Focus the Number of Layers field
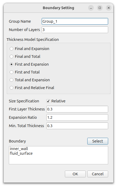This screenshot has width=117, height=187. pos(75,30)
